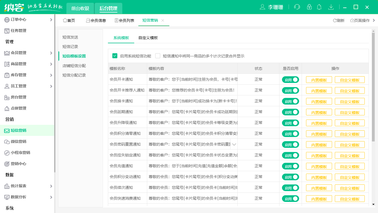Viewport: 378px width, 213px height.
Task: Click the 商品管理 sidebar icon
Action: point(7,64)
